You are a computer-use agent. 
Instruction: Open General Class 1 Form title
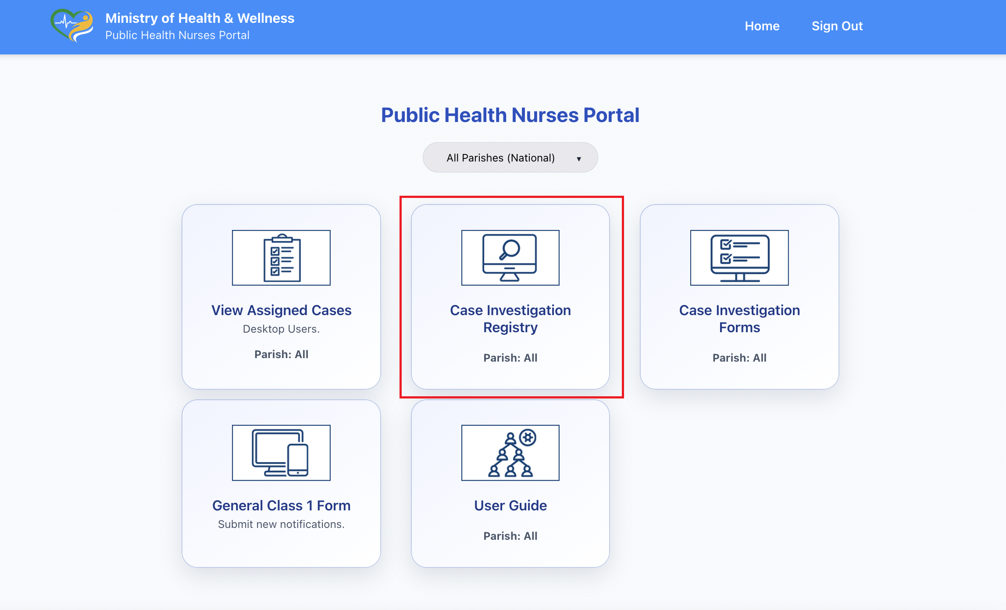281,506
